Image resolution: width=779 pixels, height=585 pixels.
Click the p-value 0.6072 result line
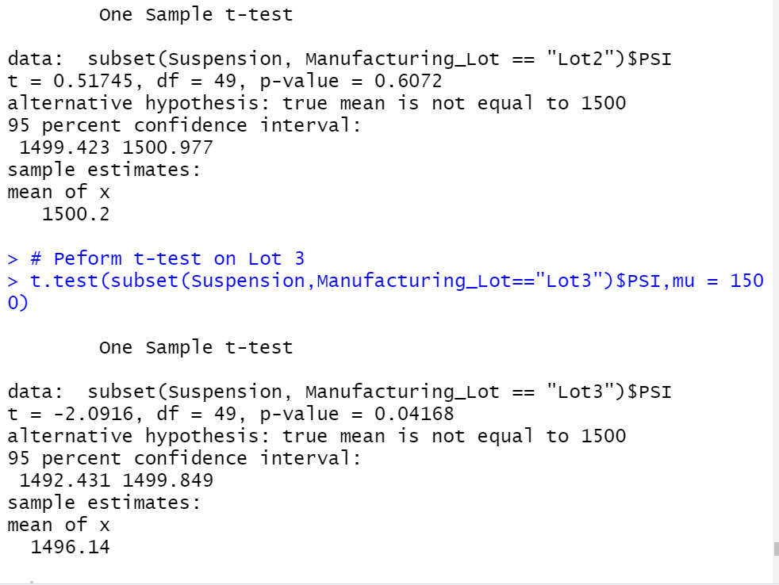coord(224,81)
